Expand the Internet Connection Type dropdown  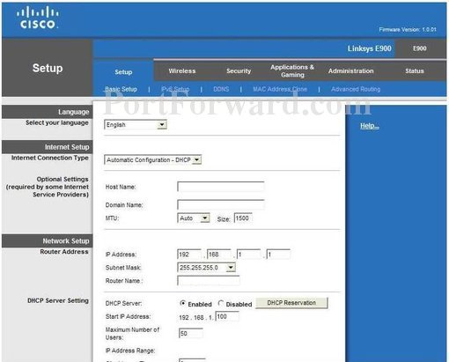152,159
